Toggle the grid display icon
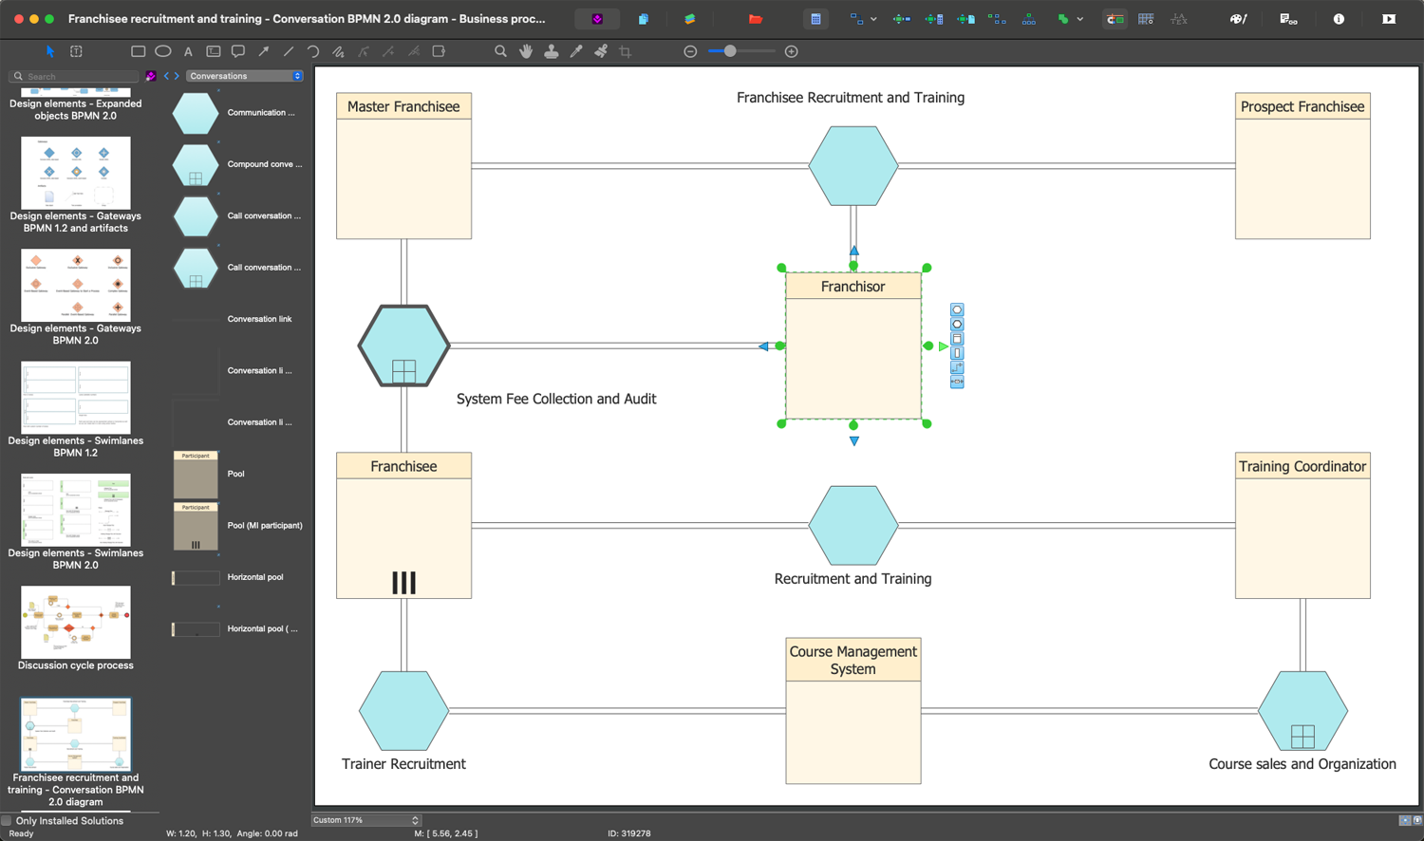 (1146, 19)
